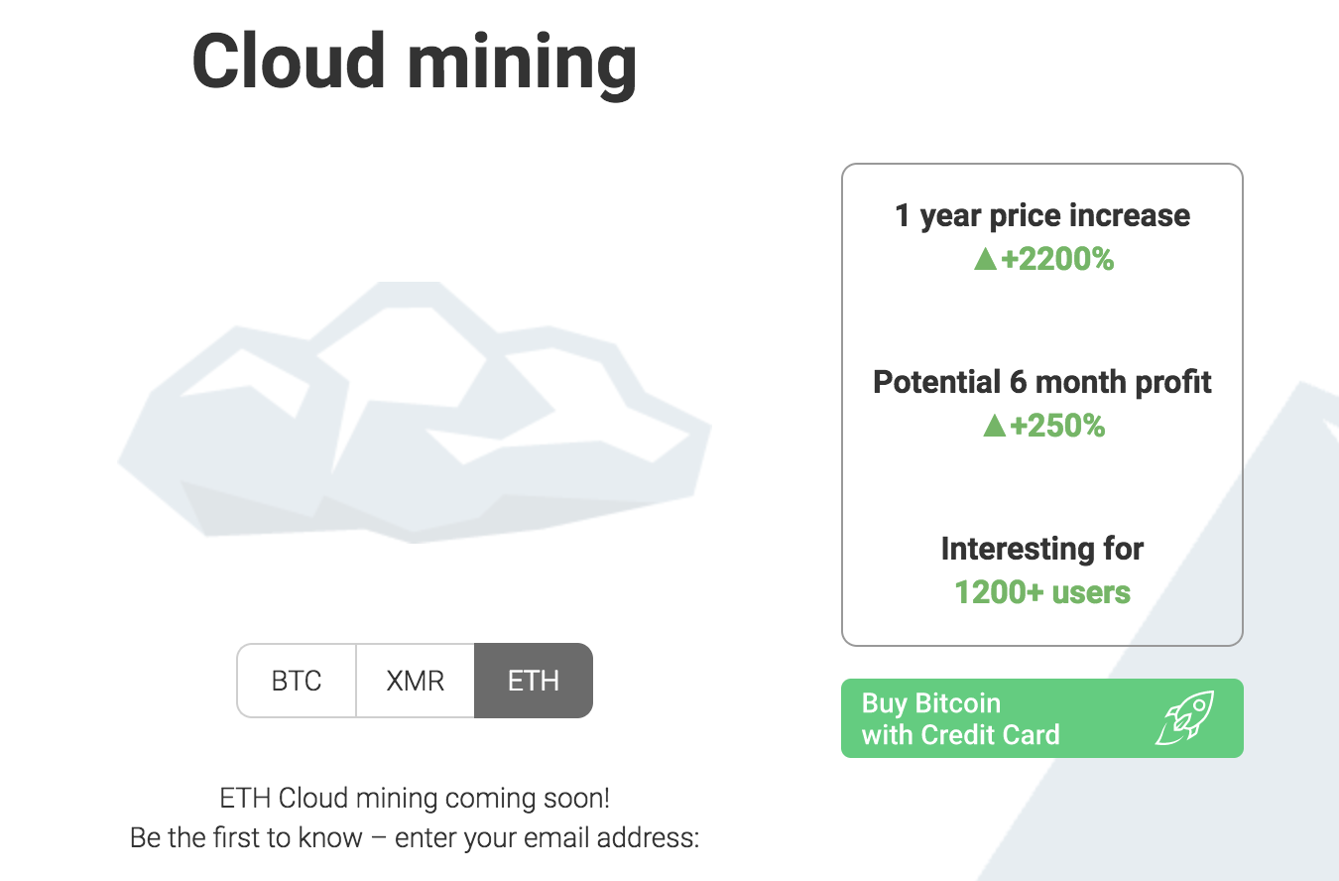Click the rocket icon on the green button

(x=1184, y=718)
